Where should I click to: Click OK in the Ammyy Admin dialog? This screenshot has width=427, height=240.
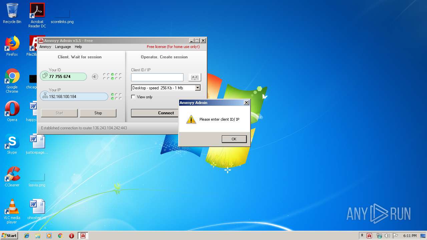pyautogui.click(x=234, y=139)
